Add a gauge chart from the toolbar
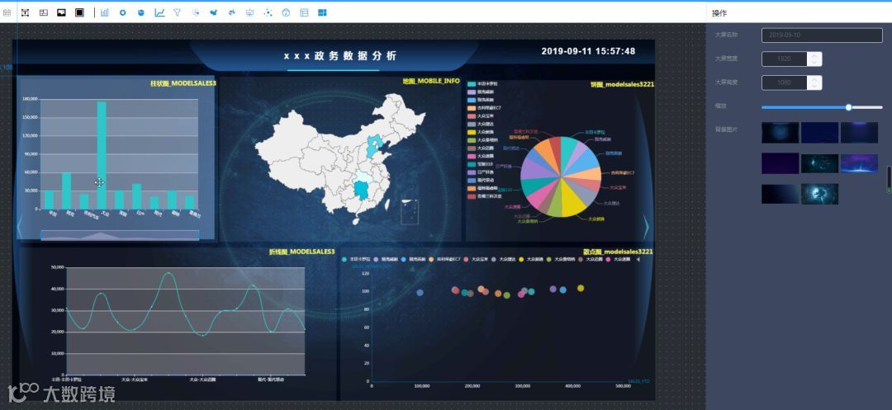 pos(286,12)
